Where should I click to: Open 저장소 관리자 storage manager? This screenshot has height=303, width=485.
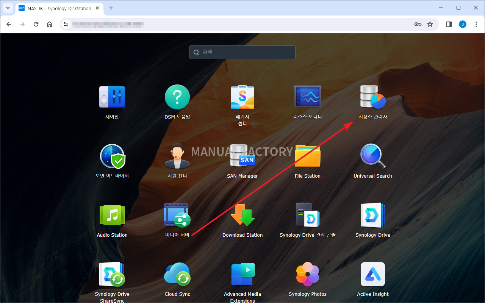pyautogui.click(x=373, y=97)
